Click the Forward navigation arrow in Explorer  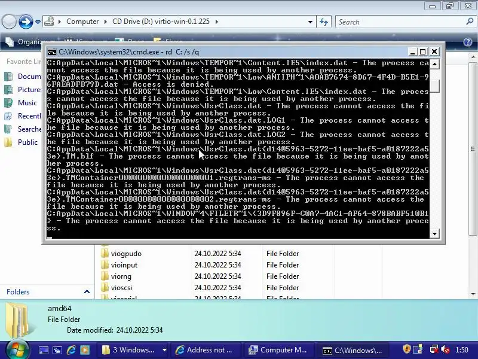click(x=26, y=22)
